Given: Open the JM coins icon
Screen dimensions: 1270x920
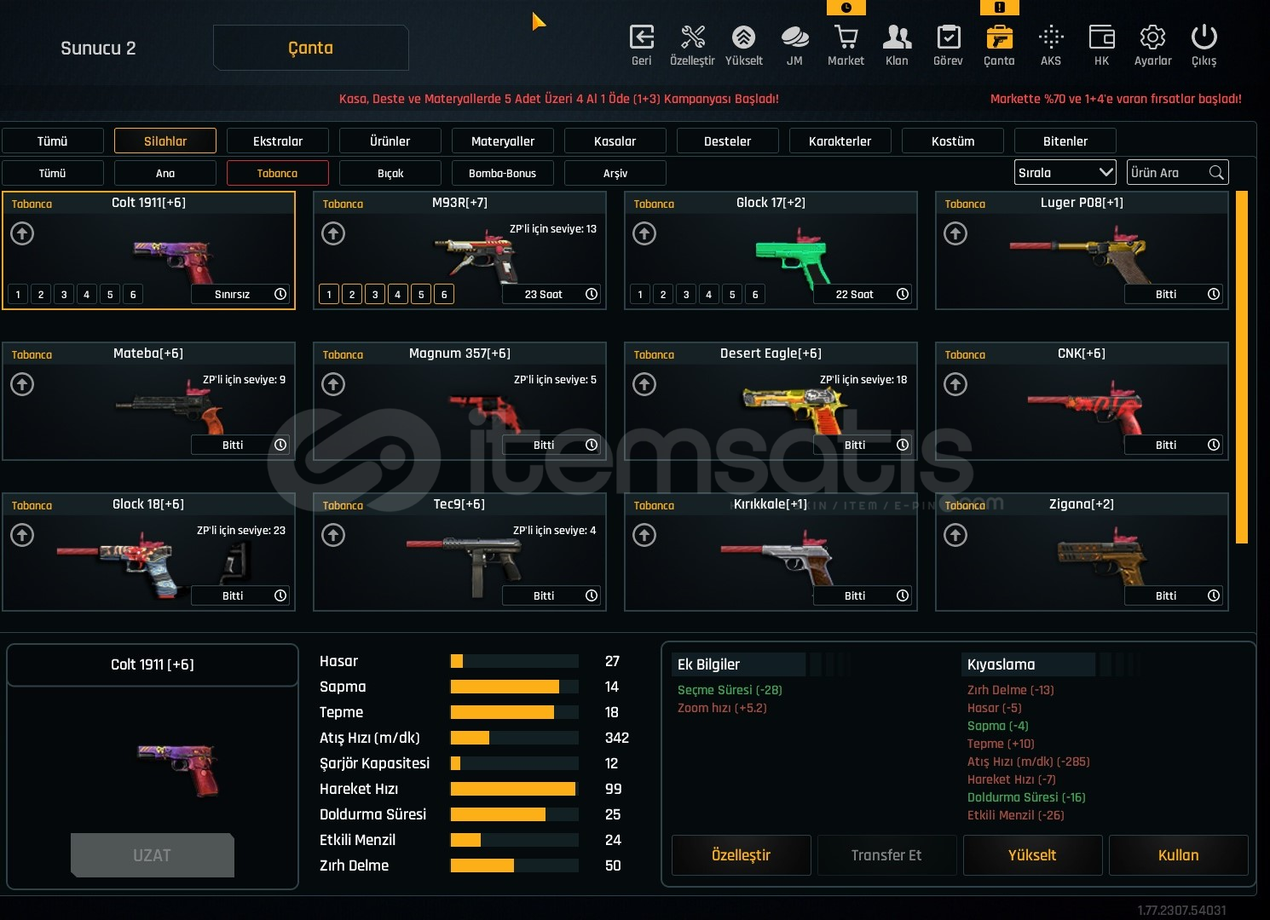Looking at the screenshot, I should pyautogui.click(x=794, y=37).
